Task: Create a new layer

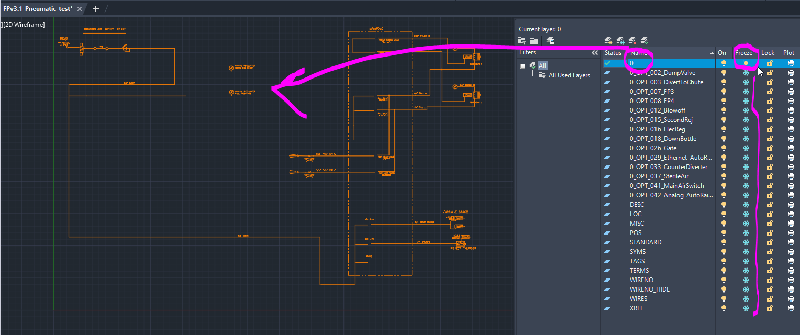Action: coord(608,40)
